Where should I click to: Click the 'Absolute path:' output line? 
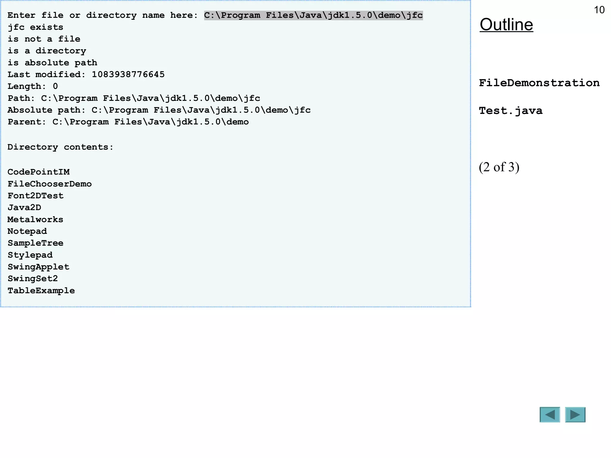(x=159, y=110)
